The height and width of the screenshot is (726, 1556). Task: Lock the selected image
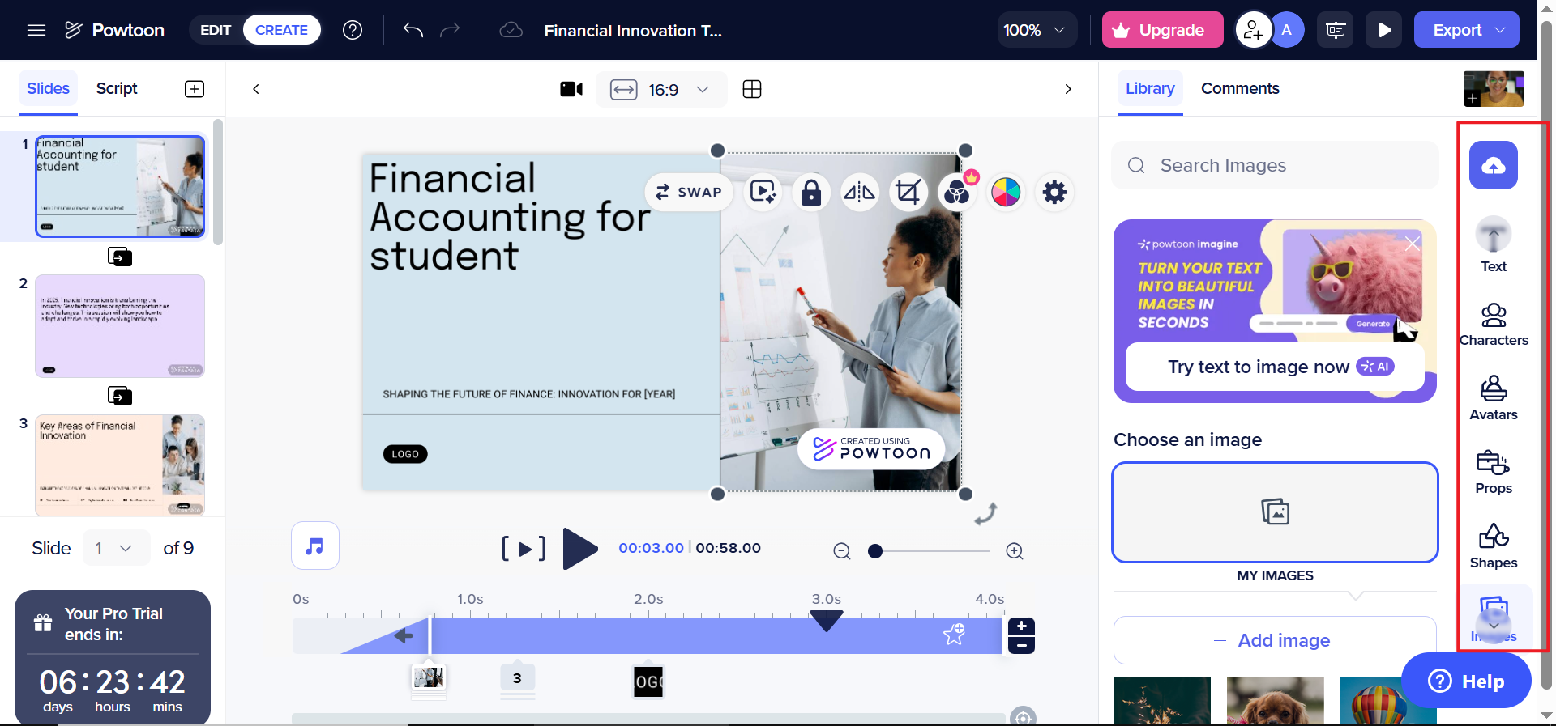coord(811,192)
